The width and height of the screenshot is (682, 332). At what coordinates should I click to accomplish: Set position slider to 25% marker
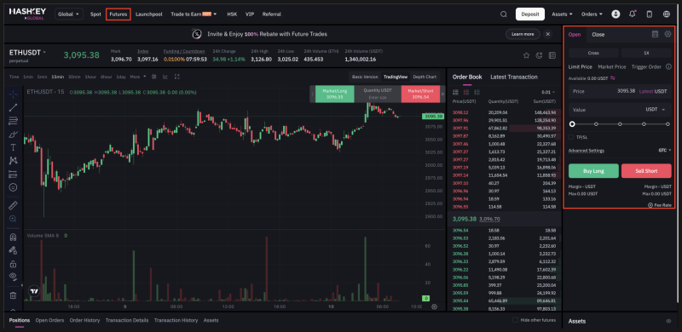coord(596,124)
